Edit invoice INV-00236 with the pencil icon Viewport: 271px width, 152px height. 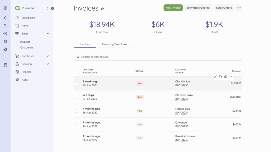(215, 77)
